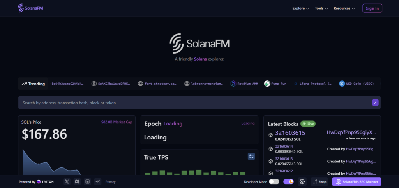Expand the Explore menu
Viewport: 399px width, 188px height.
pyautogui.click(x=300, y=9)
